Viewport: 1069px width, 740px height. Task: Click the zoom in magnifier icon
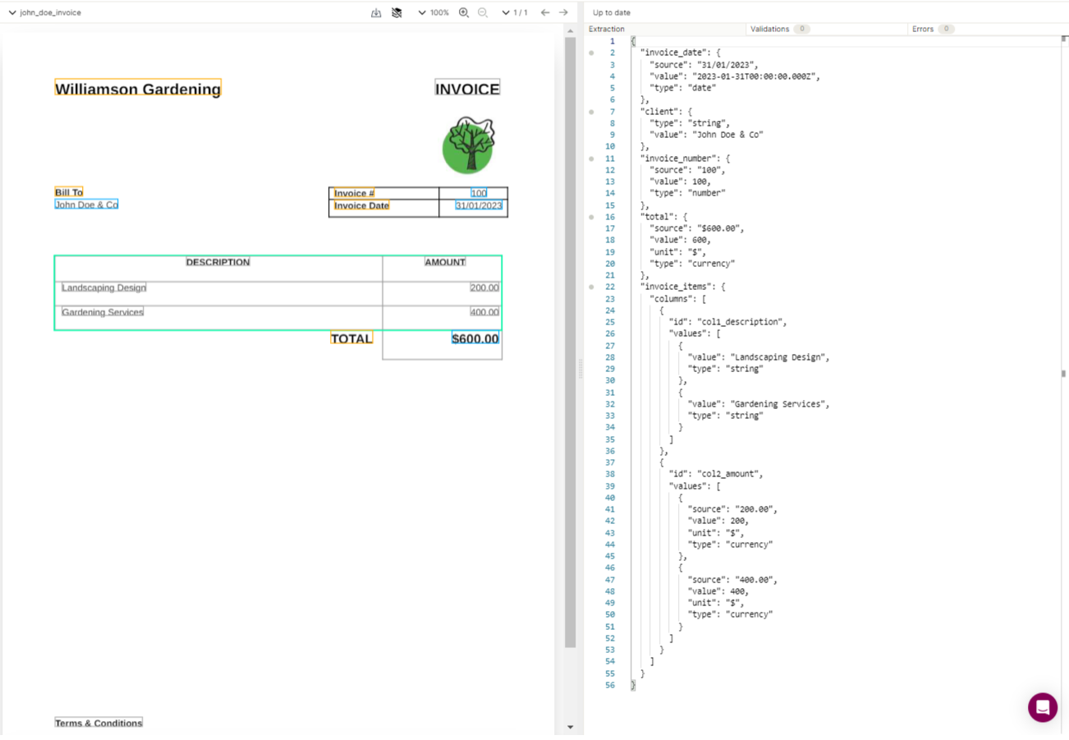pos(464,12)
